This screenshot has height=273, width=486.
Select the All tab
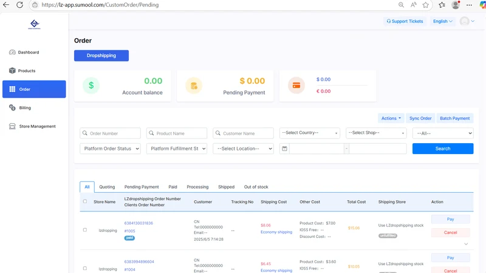(87, 187)
